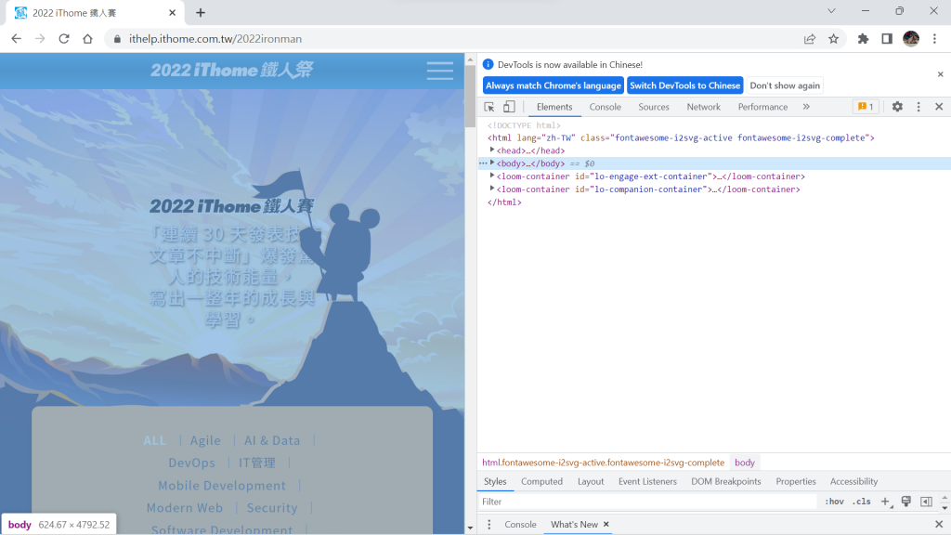The image size is (951, 535).
Task: Click Don't show again
Action: (x=784, y=85)
